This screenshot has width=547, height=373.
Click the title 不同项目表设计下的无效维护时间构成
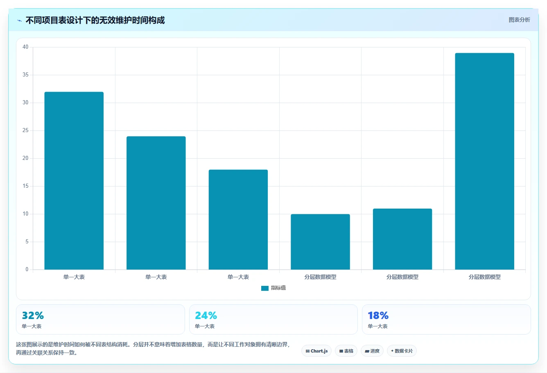[95, 20]
